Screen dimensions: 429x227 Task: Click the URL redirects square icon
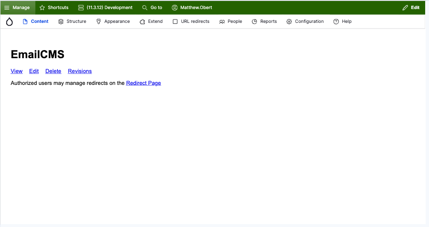pyautogui.click(x=175, y=21)
